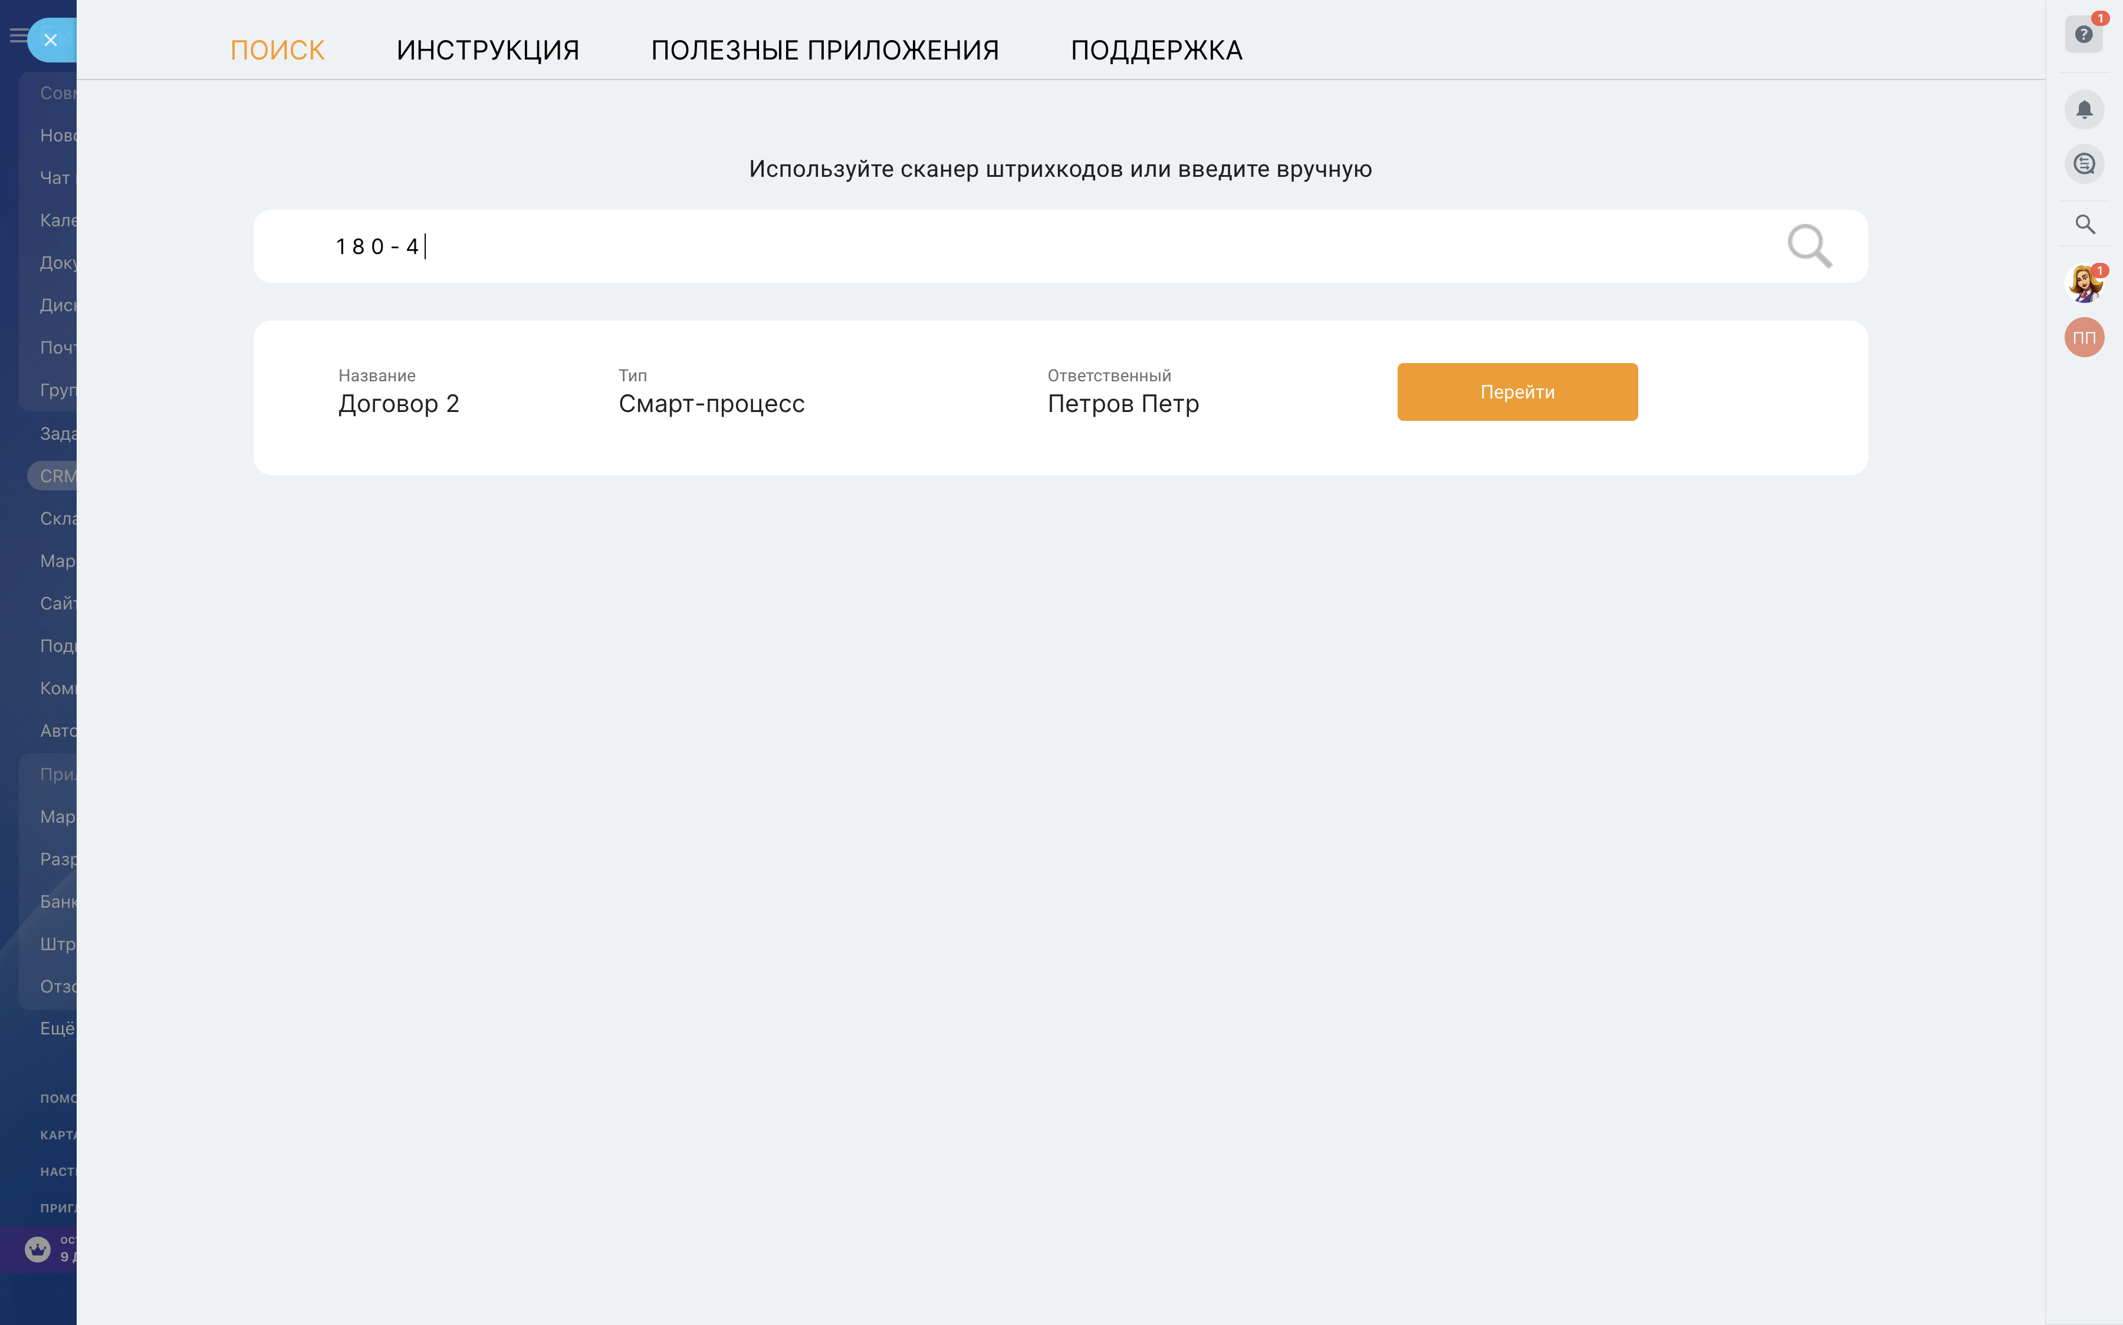Select the ПОИСК tab

click(277, 51)
